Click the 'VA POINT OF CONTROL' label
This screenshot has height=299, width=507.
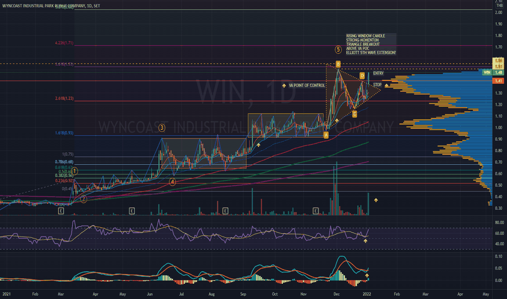[307, 86]
